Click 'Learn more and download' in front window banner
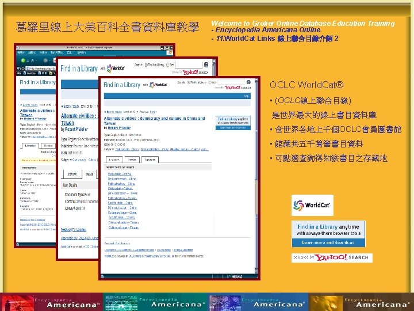 (233, 128)
